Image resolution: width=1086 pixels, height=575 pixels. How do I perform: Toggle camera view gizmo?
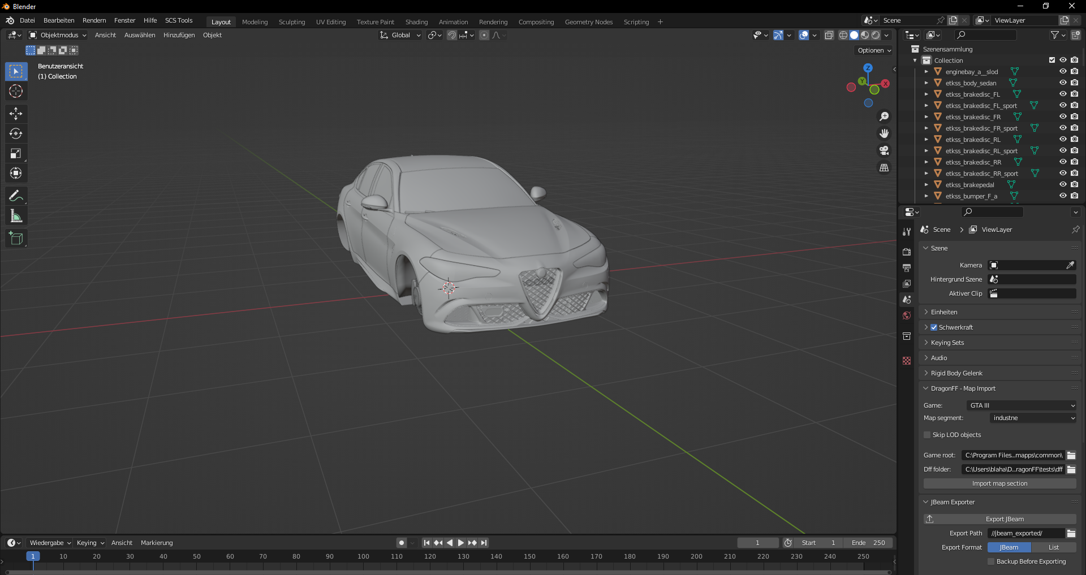[884, 150]
